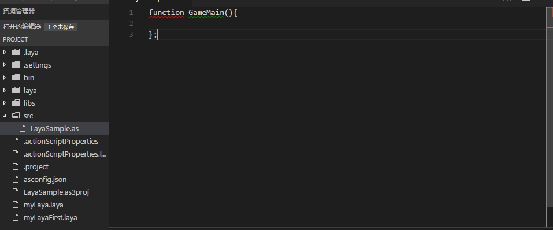
Task: Click the myLaya.laya file icon
Action: pos(15,205)
